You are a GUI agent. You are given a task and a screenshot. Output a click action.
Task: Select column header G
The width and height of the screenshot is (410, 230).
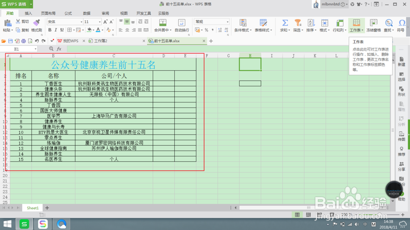[x=228, y=56]
